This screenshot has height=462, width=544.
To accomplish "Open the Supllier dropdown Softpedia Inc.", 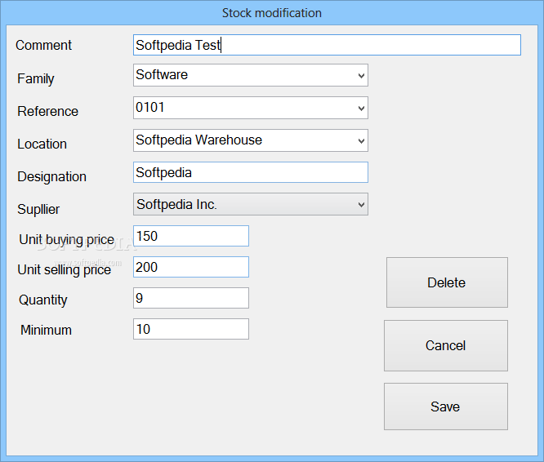I will tap(251, 204).
